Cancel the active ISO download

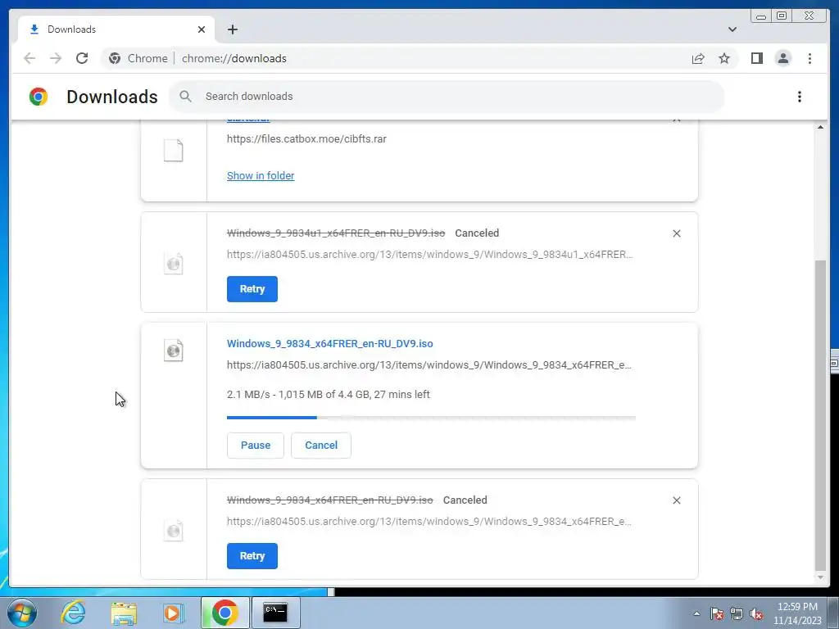321,445
